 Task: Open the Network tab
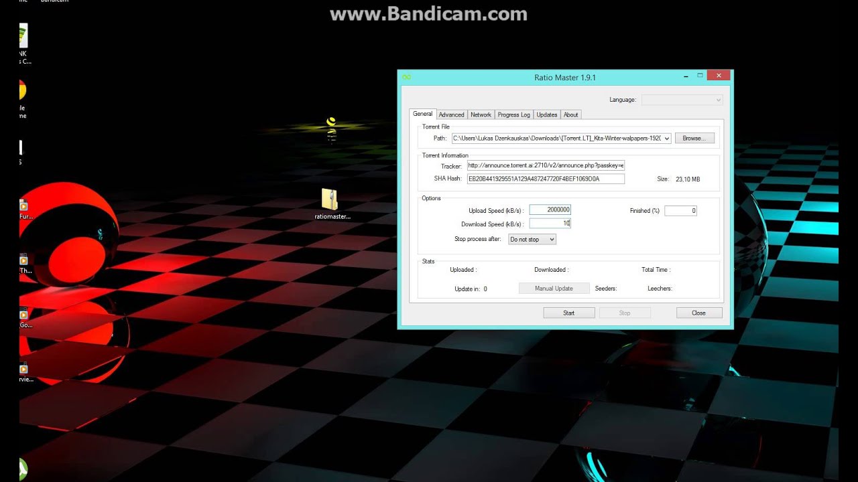click(481, 114)
